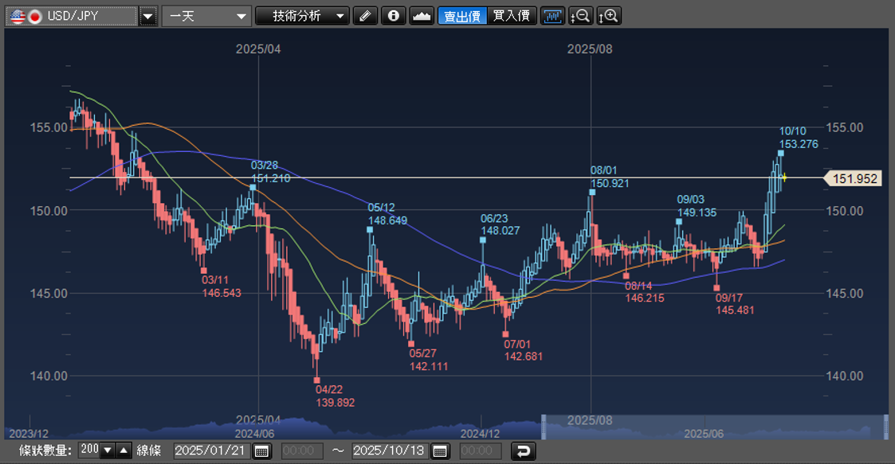The width and height of the screenshot is (895, 464).
Task: Decrease the bar count with down arrow
Action: point(108,450)
